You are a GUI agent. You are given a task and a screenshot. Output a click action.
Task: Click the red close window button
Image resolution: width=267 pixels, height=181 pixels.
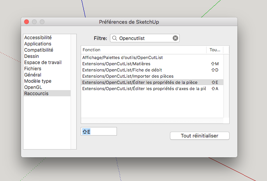coord(27,22)
